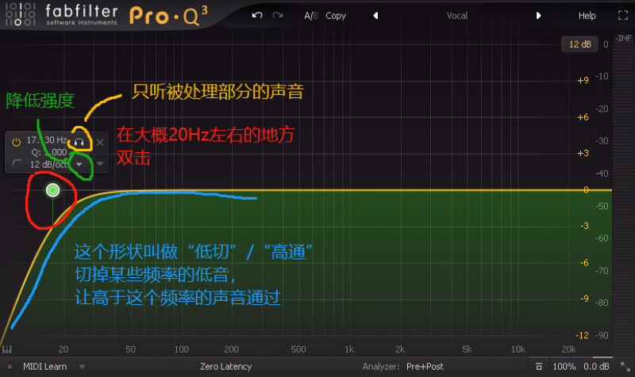
Task: Toggle MIDI Learn mode
Action: point(45,367)
